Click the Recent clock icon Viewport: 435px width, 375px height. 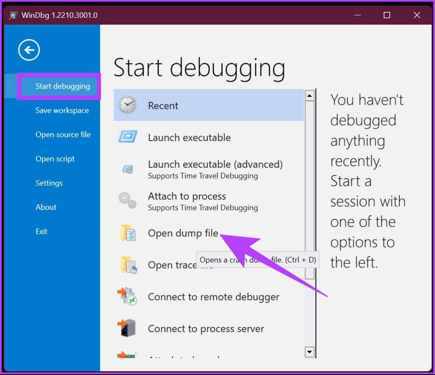[x=127, y=105]
